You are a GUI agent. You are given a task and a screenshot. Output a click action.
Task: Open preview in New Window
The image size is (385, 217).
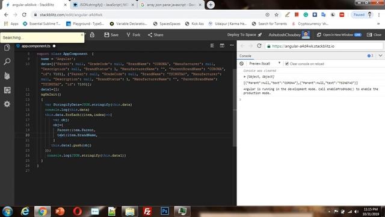[339, 35]
